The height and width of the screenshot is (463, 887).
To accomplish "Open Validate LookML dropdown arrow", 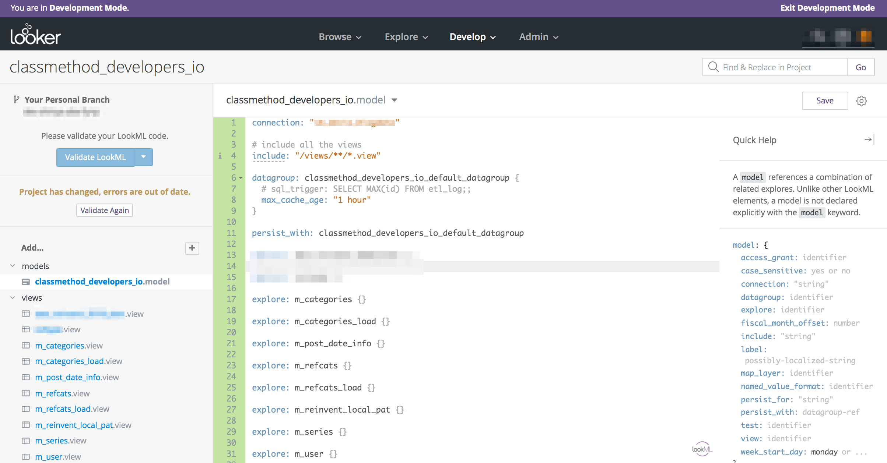I will click(x=144, y=157).
